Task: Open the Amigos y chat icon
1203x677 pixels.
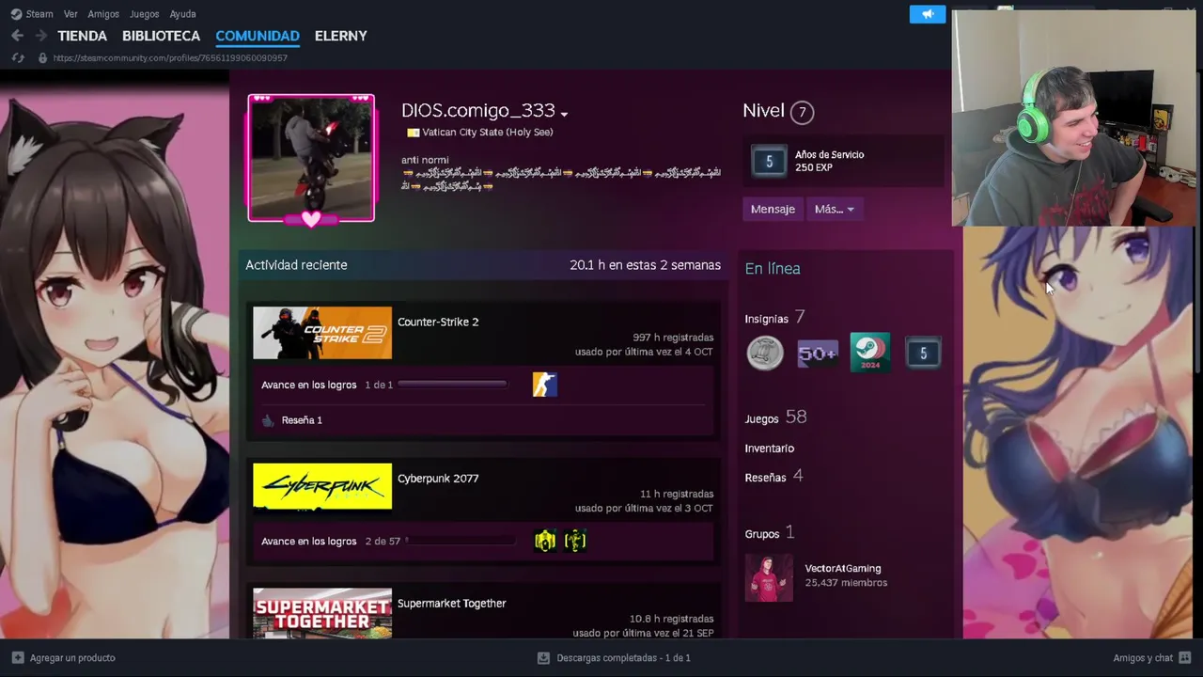Action: pyautogui.click(x=1186, y=658)
